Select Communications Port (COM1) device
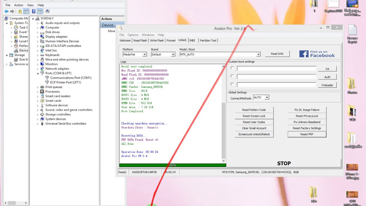This screenshot has height=206, width=366. (x=71, y=78)
